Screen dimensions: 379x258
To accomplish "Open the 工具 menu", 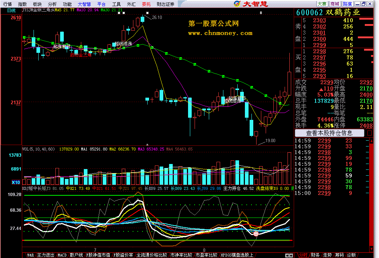I will [x=116, y=4].
